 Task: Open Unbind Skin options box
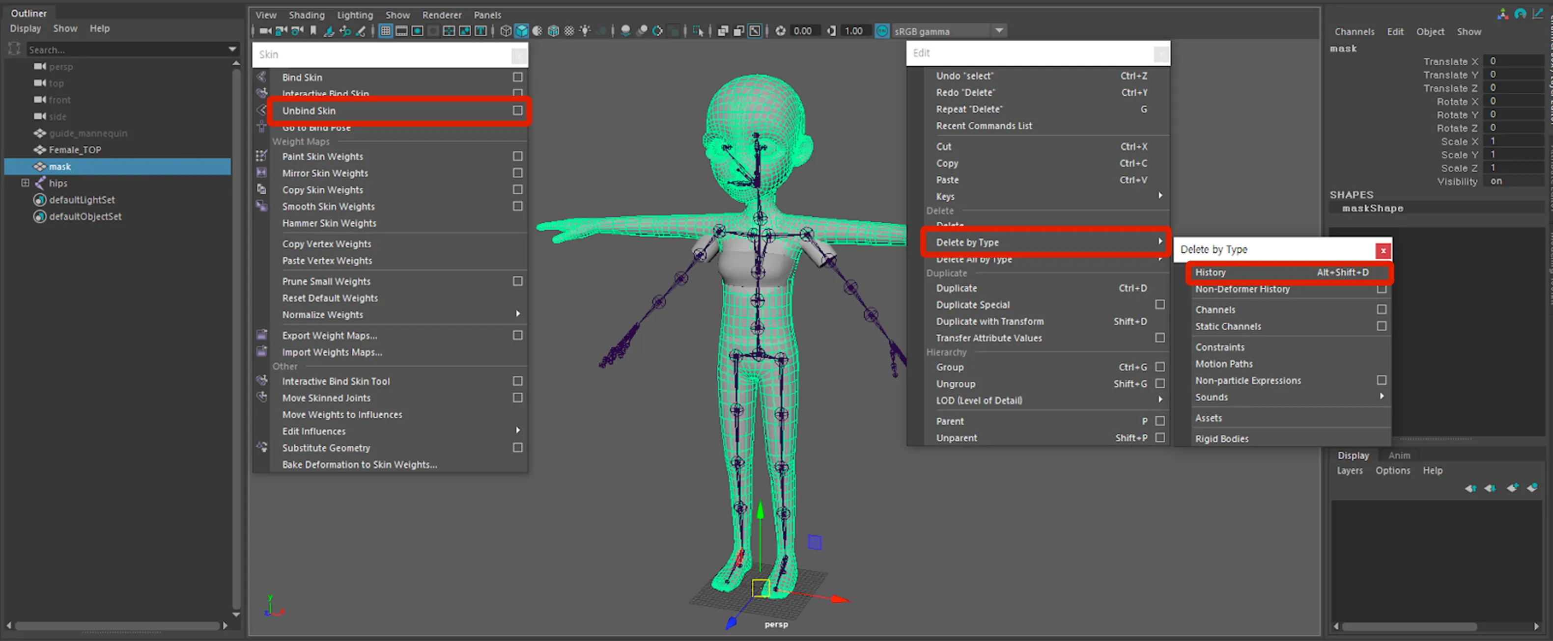point(517,110)
